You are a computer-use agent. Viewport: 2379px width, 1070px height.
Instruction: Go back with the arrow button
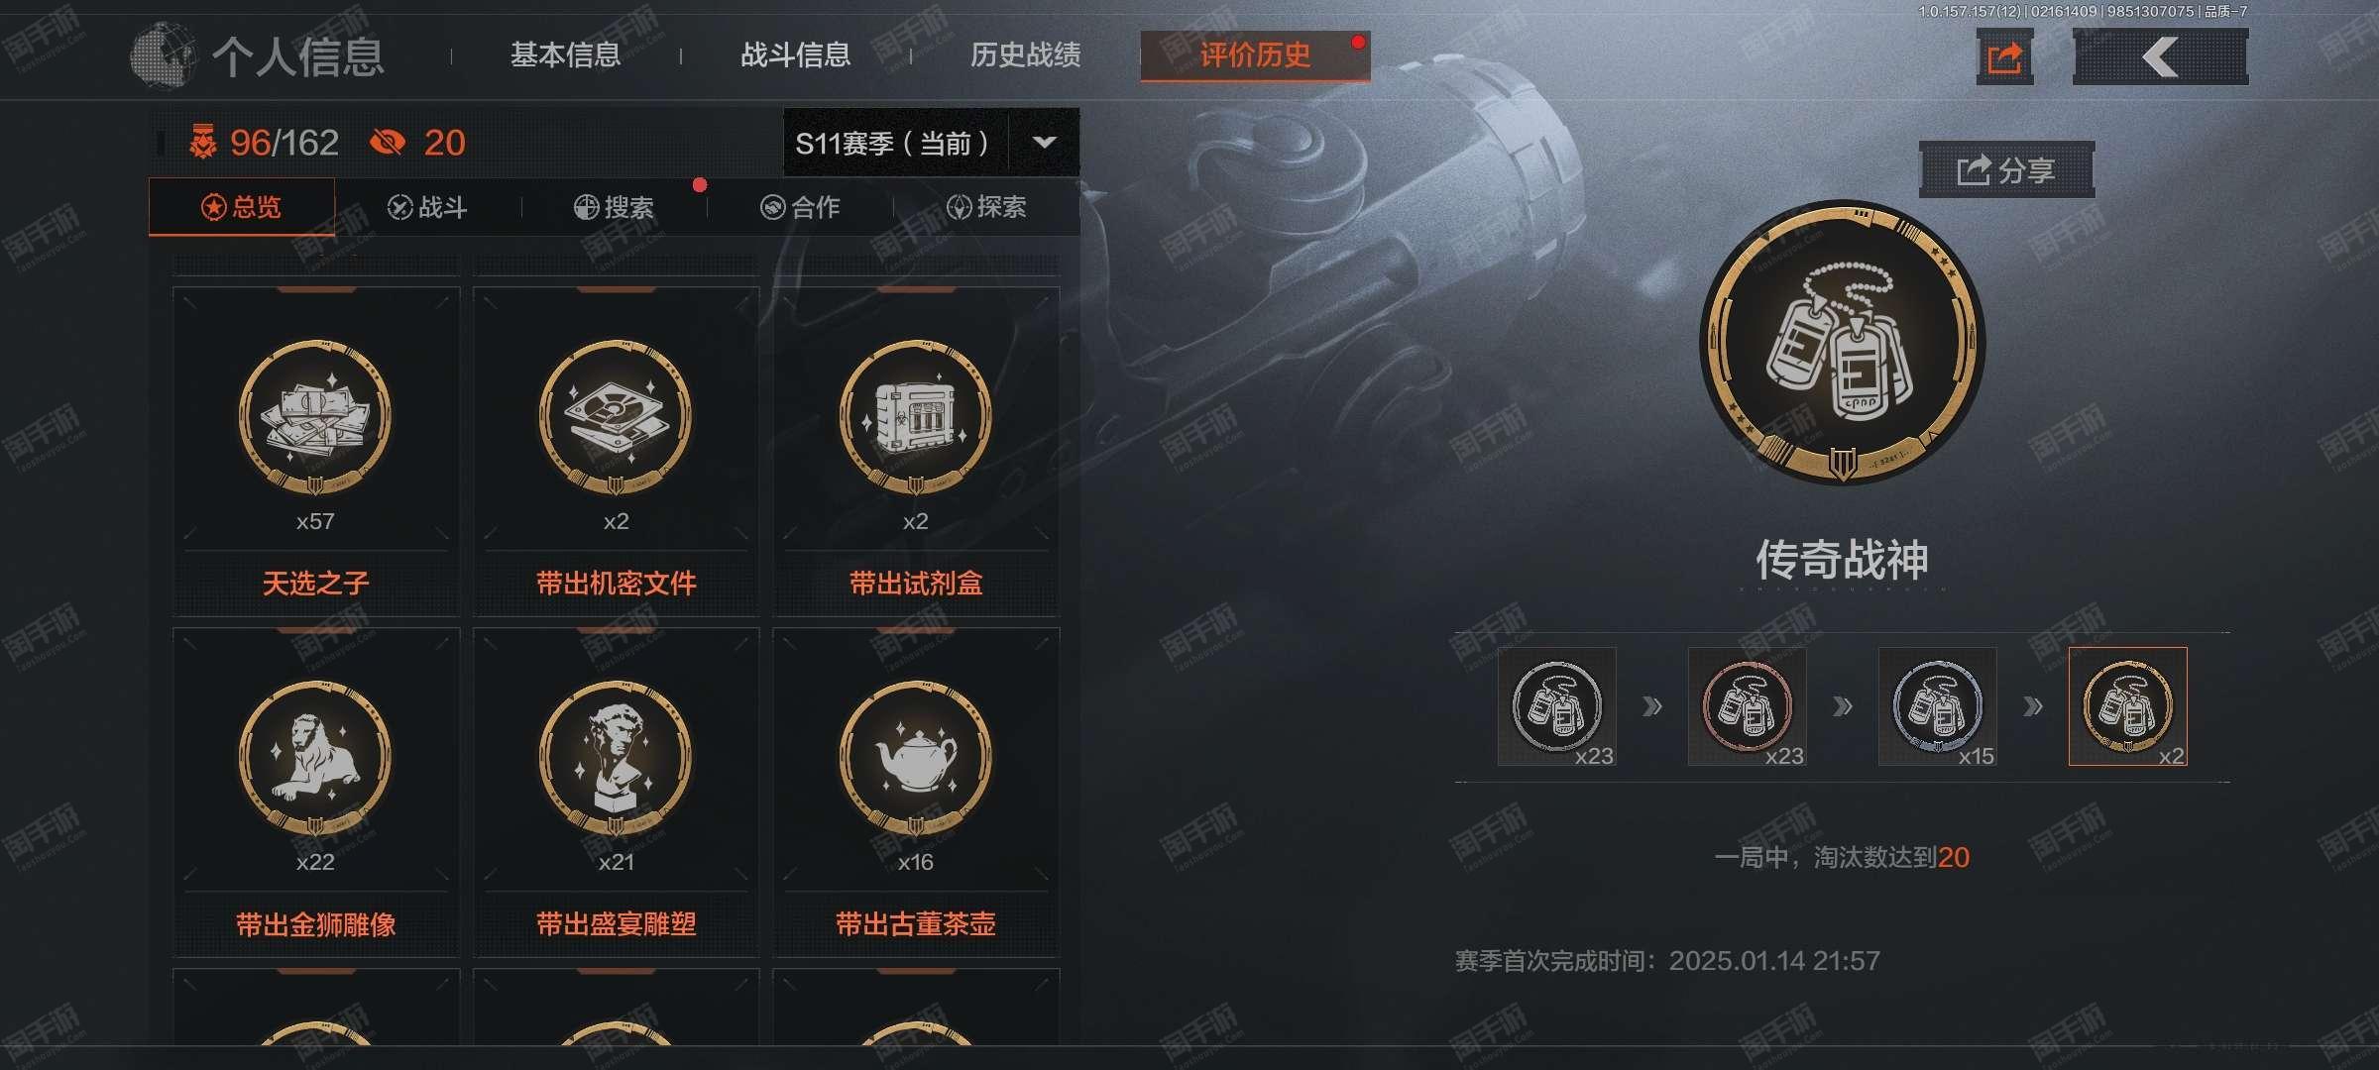[x=2160, y=57]
